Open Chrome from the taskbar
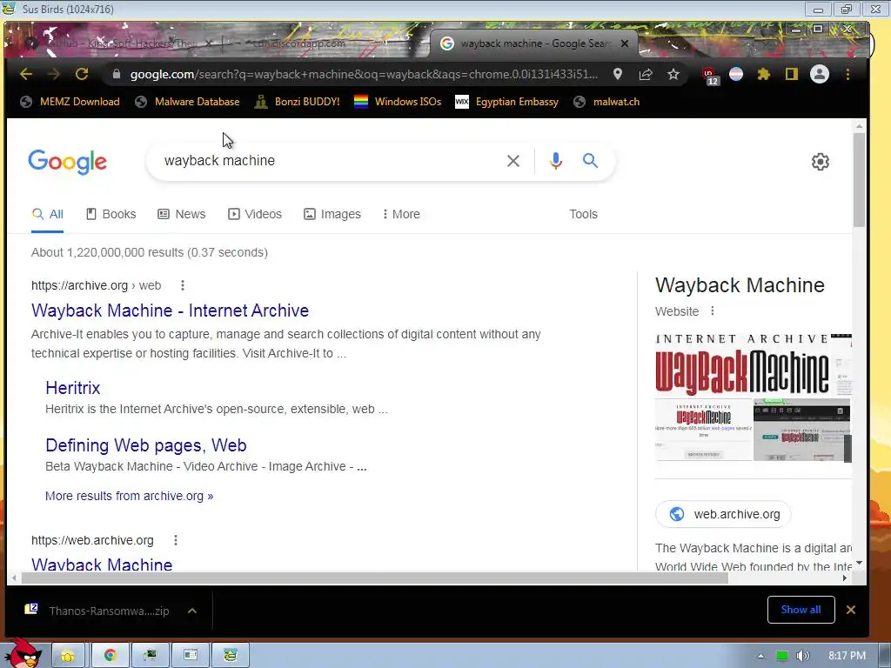This screenshot has height=668, width=891. point(111,656)
